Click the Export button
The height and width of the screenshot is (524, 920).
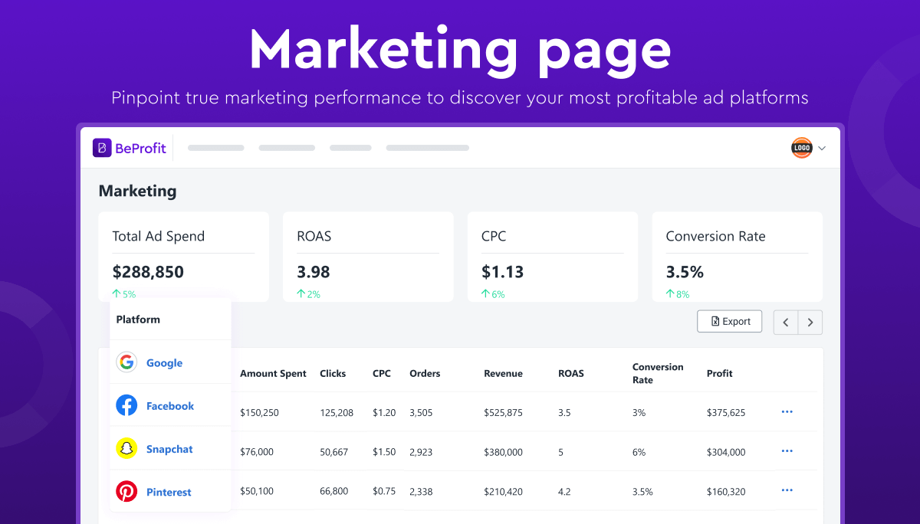[729, 321]
